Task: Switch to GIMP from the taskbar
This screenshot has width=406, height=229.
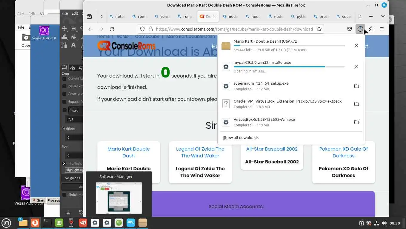Action: tap(83, 223)
